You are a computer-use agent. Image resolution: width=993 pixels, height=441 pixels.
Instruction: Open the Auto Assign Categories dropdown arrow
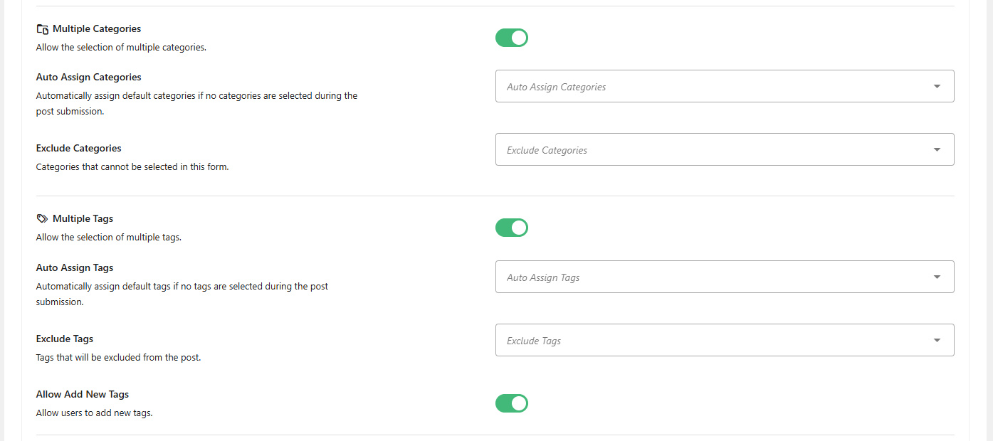pyautogui.click(x=937, y=87)
